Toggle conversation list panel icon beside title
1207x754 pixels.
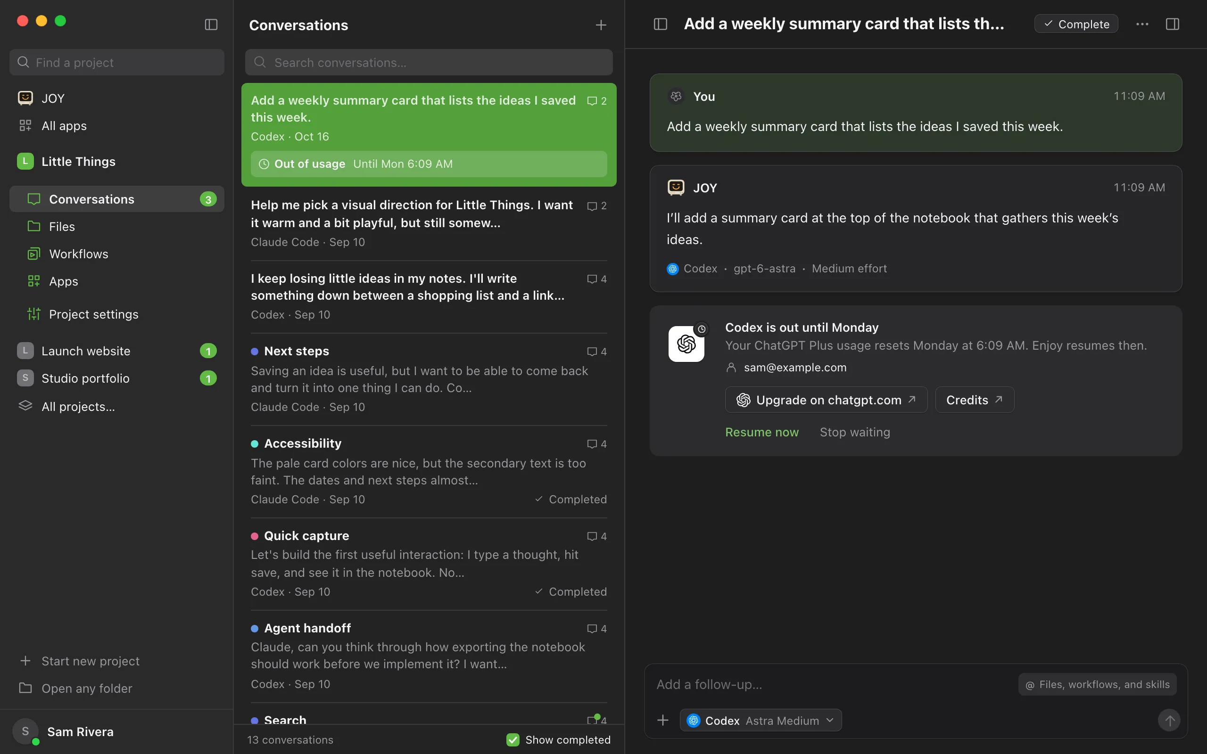coord(661,24)
